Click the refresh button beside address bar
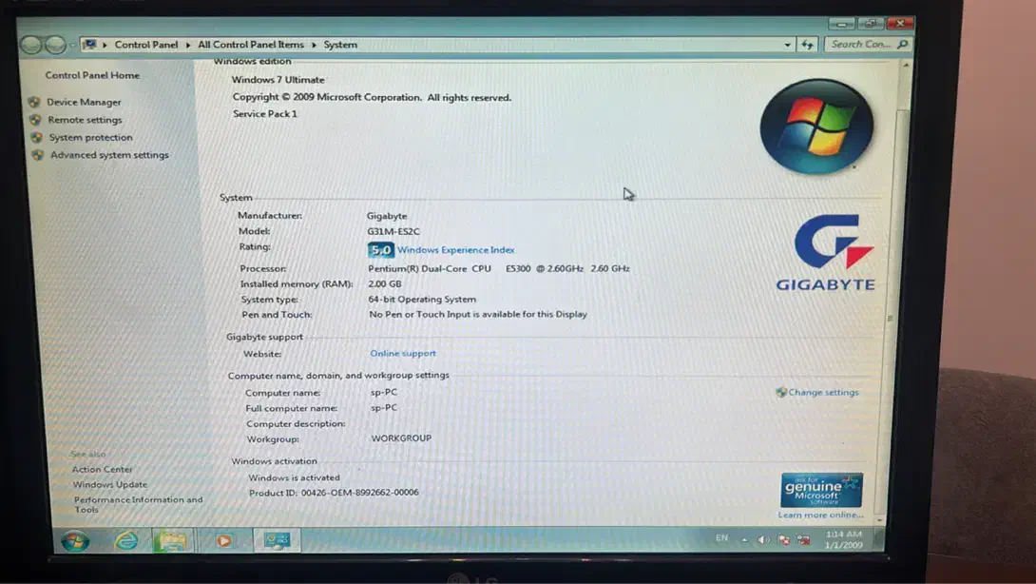The height and width of the screenshot is (584, 1036). click(x=807, y=44)
